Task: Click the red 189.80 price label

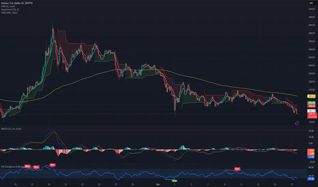Action: (x=312, y=106)
